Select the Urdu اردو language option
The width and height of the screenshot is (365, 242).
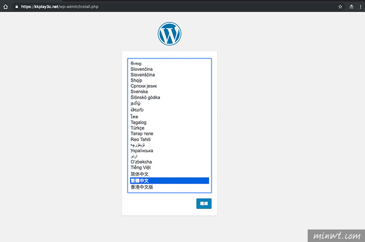point(169,156)
